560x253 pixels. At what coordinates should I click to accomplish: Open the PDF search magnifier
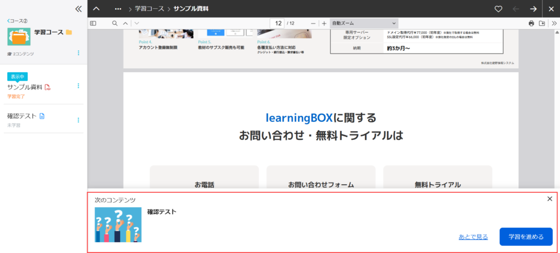pos(115,23)
